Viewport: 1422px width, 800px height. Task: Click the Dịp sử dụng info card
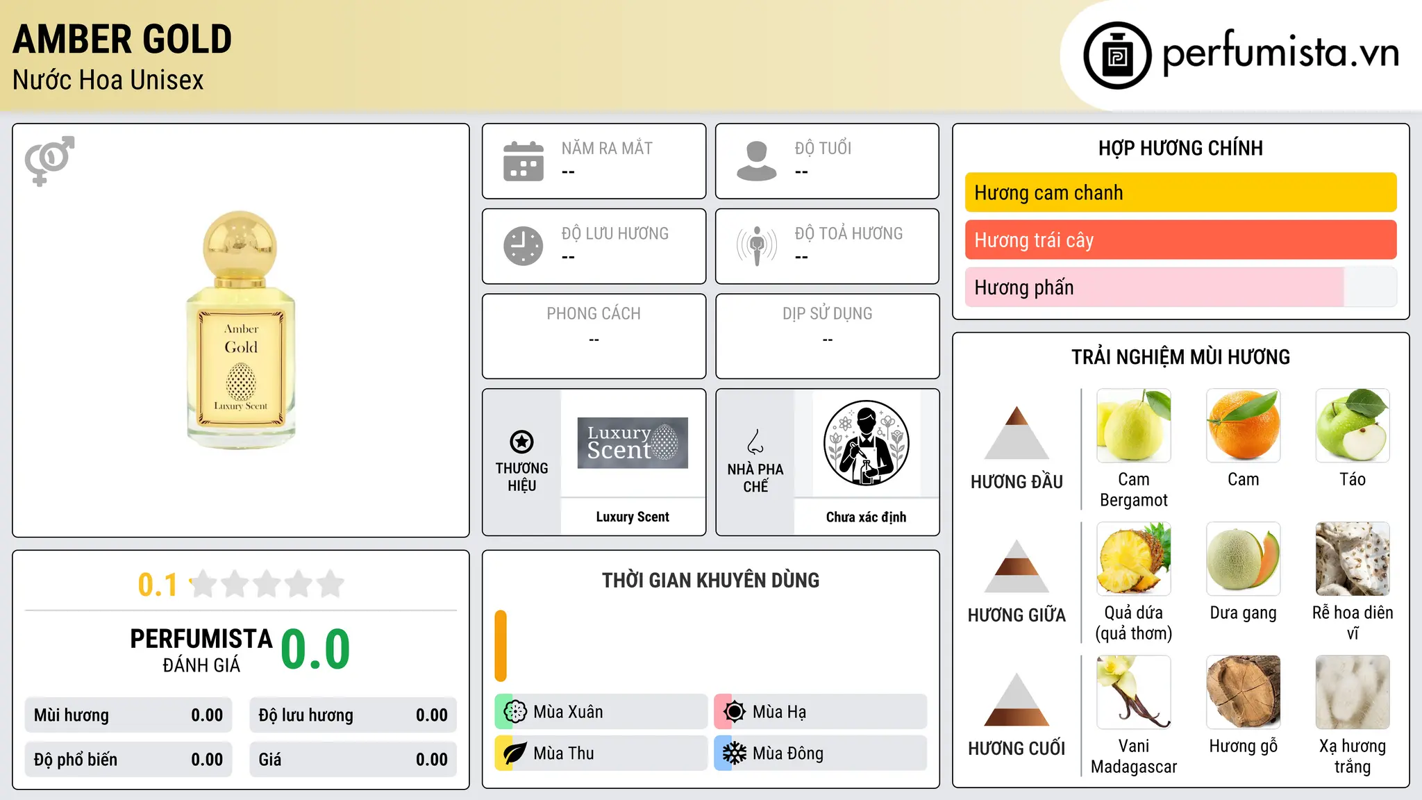[x=827, y=336]
